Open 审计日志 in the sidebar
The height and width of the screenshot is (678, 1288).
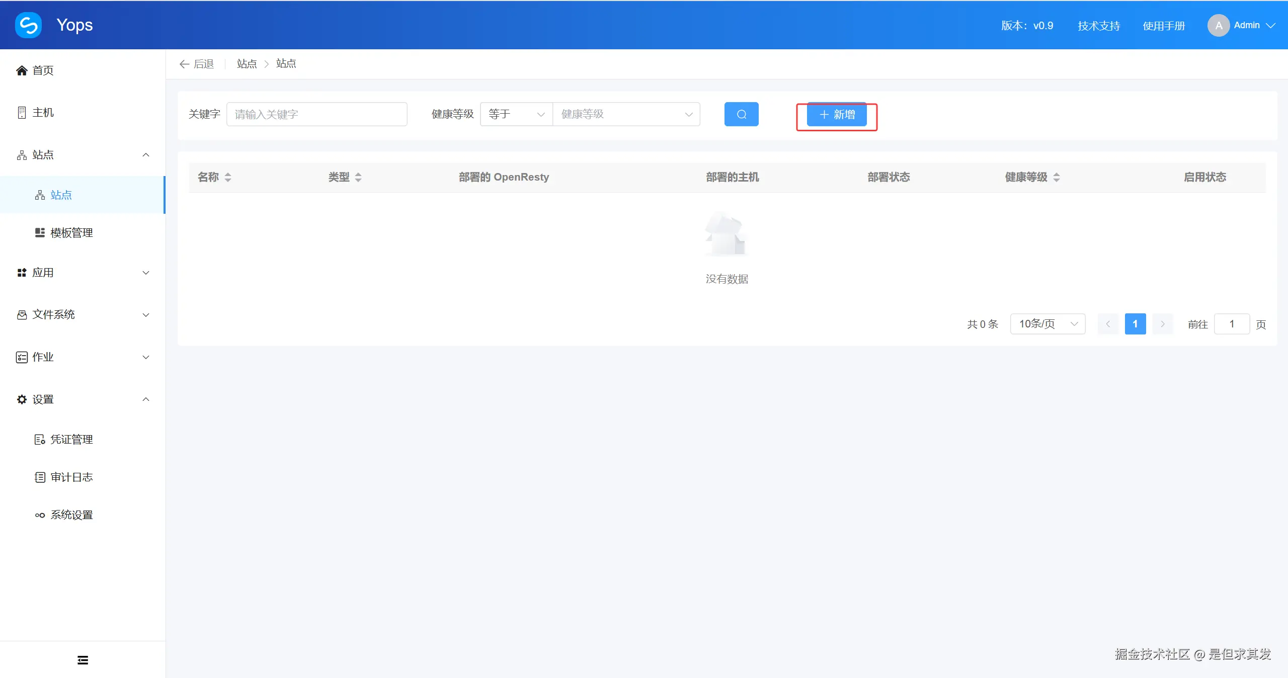point(71,477)
